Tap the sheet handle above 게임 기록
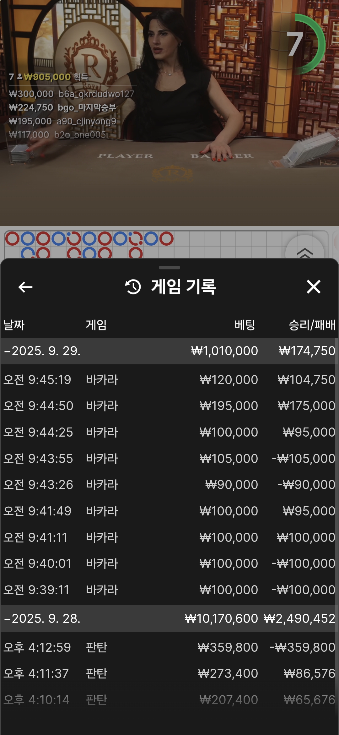Image resolution: width=339 pixels, height=735 pixels. 169,268
